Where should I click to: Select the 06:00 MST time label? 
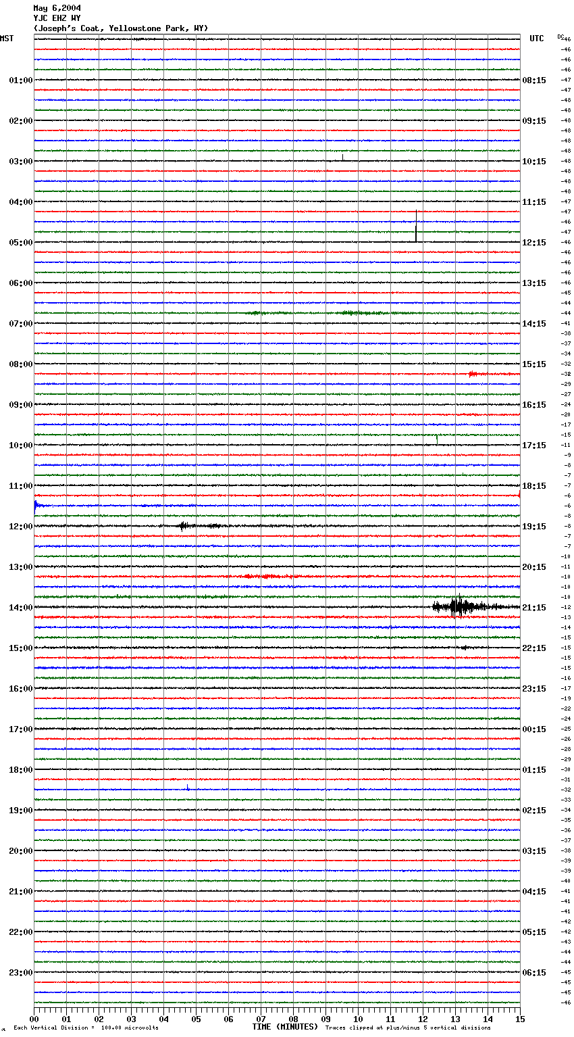(21, 283)
